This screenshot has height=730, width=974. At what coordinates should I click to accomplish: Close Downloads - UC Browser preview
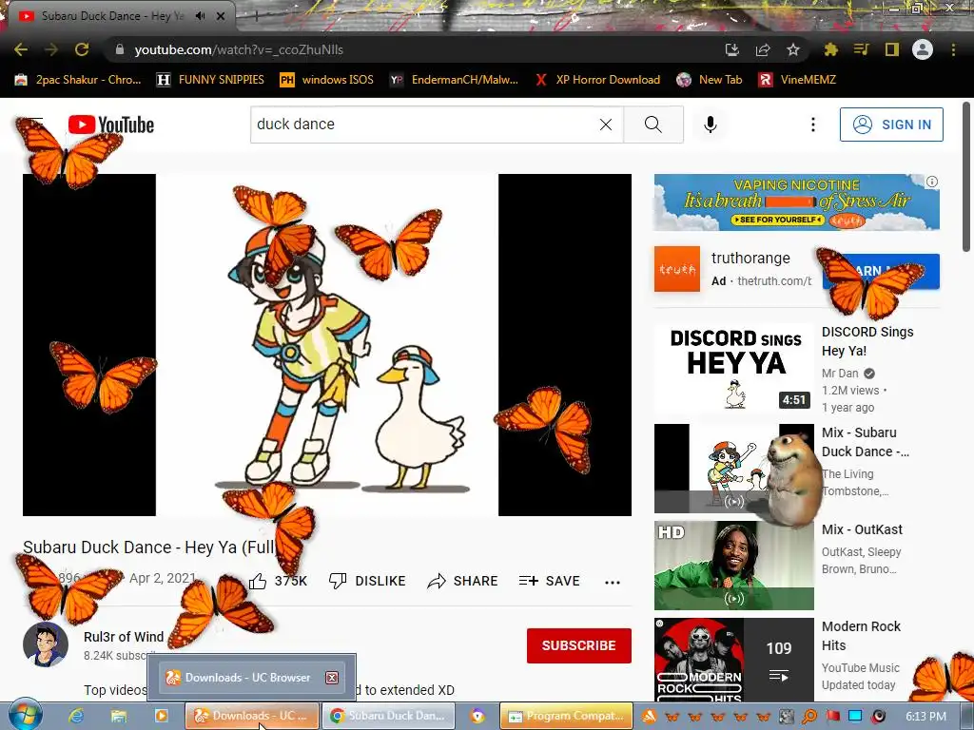[332, 677]
